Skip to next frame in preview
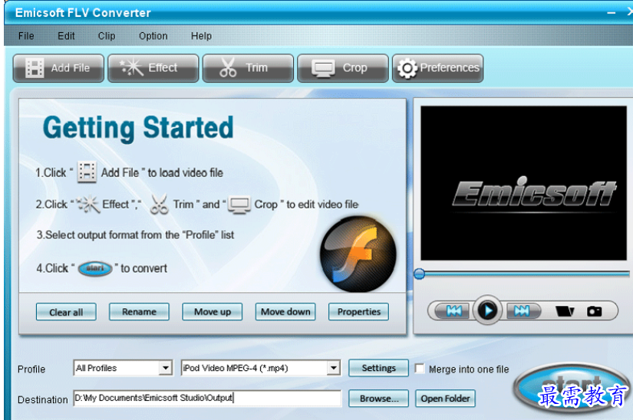This screenshot has width=633, height=420. [522, 310]
